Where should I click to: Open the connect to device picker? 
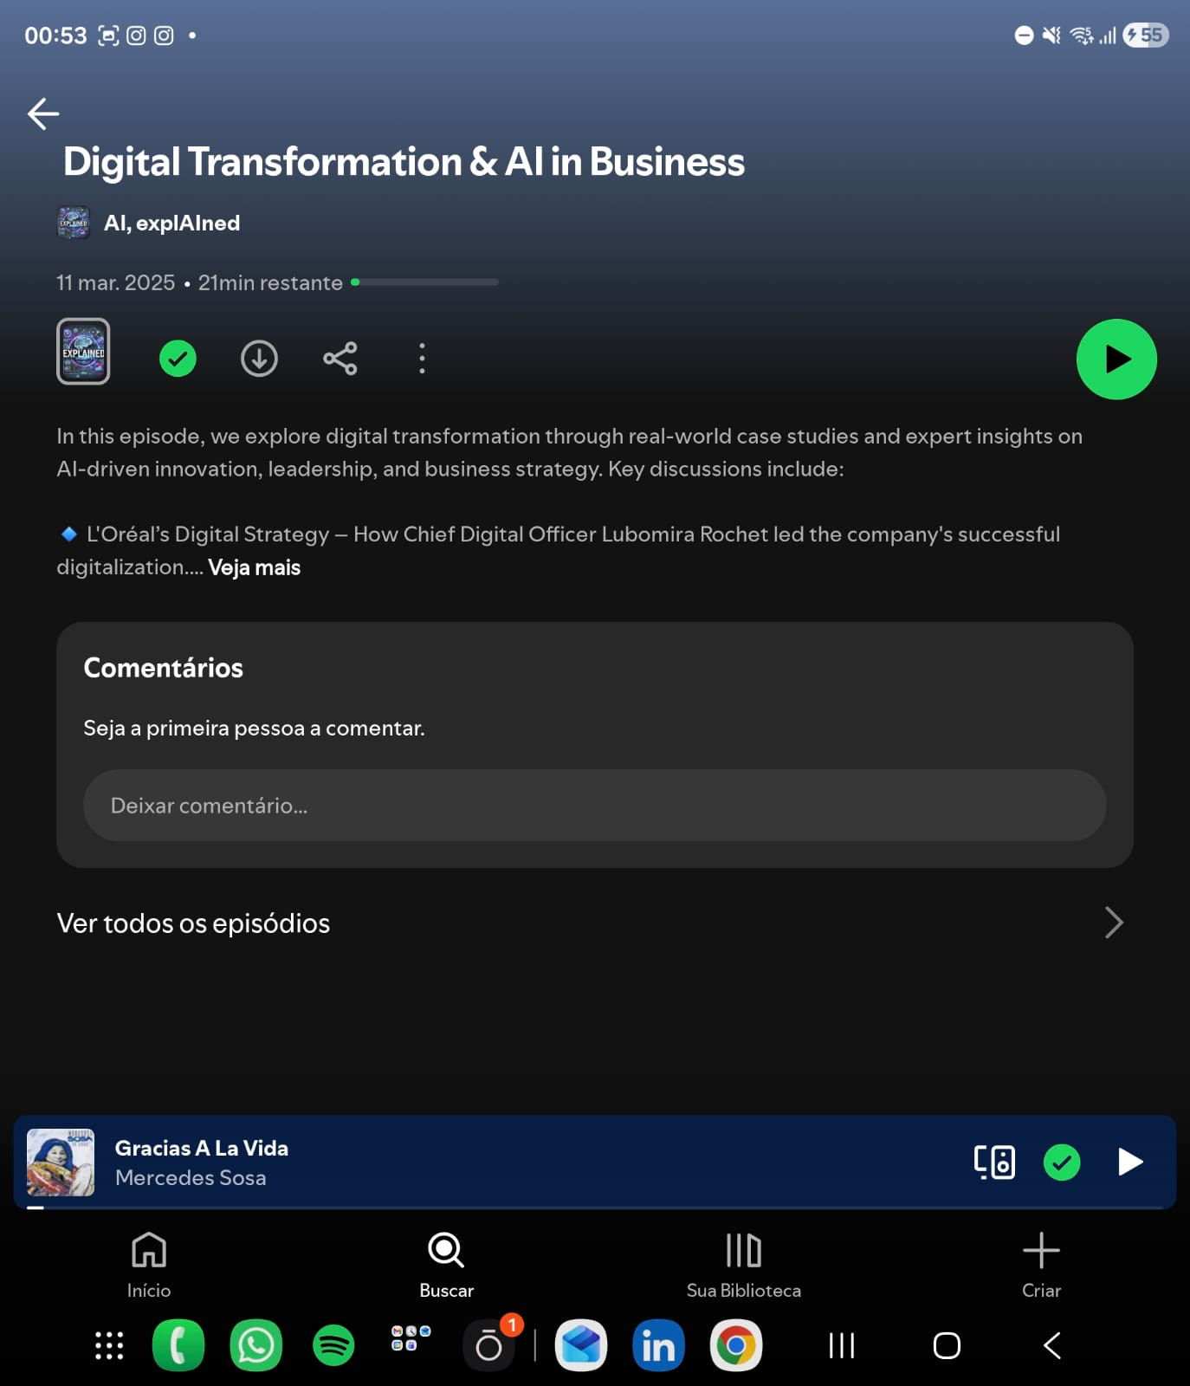click(994, 1163)
